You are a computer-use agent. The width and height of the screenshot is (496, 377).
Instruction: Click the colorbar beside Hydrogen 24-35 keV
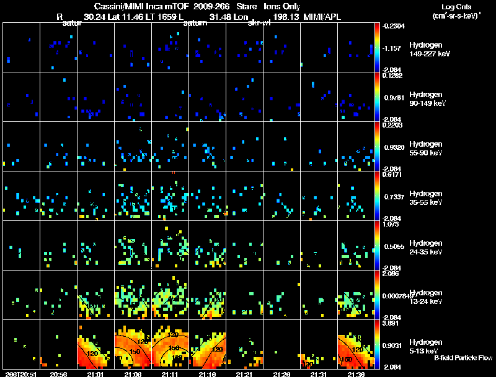click(x=377, y=245)
